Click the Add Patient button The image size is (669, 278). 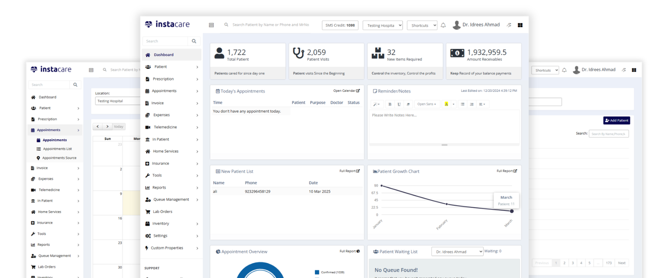point(616,120)
